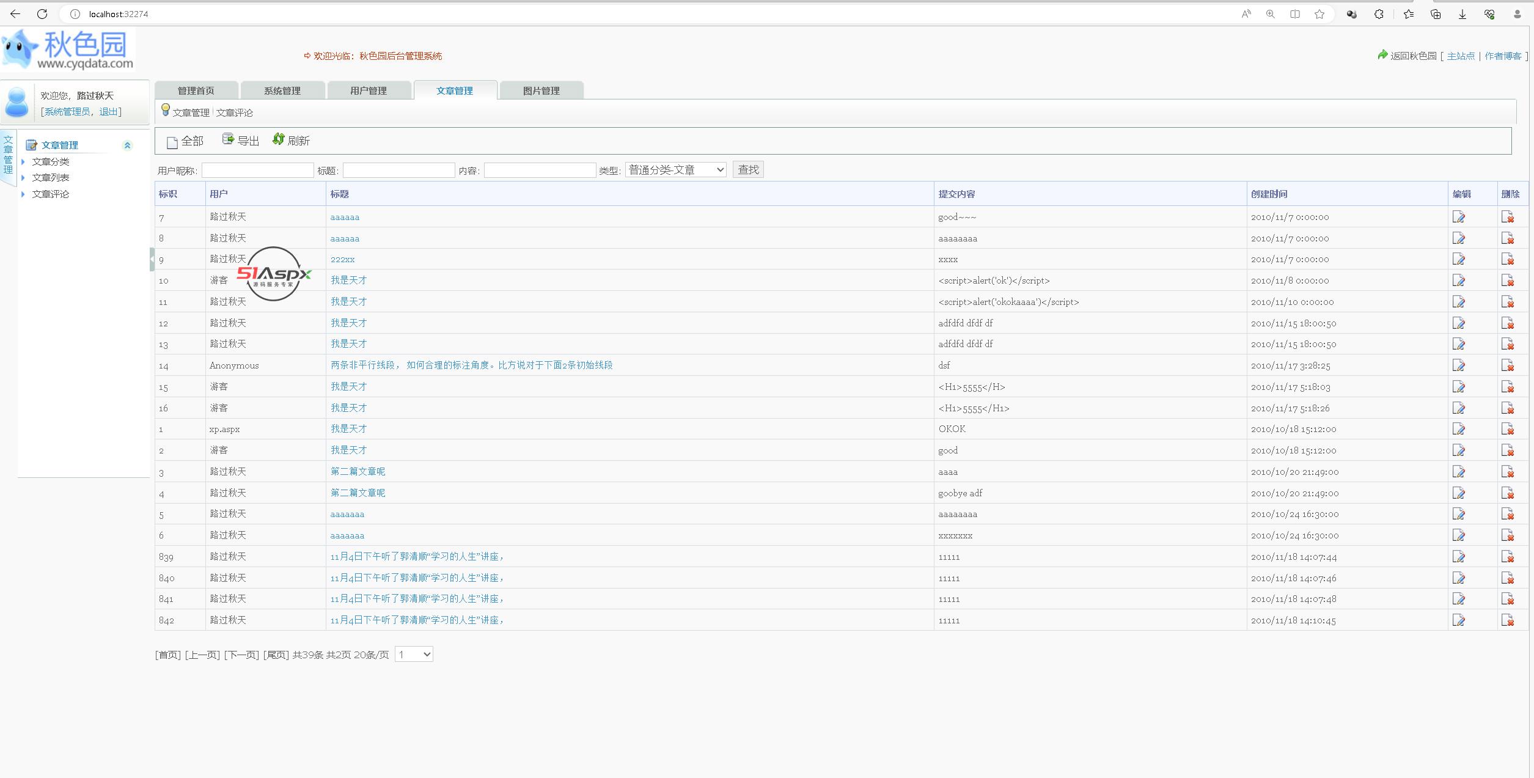
Task: Expand 文章分类 in the sidebar
Action: pos(51,162)
